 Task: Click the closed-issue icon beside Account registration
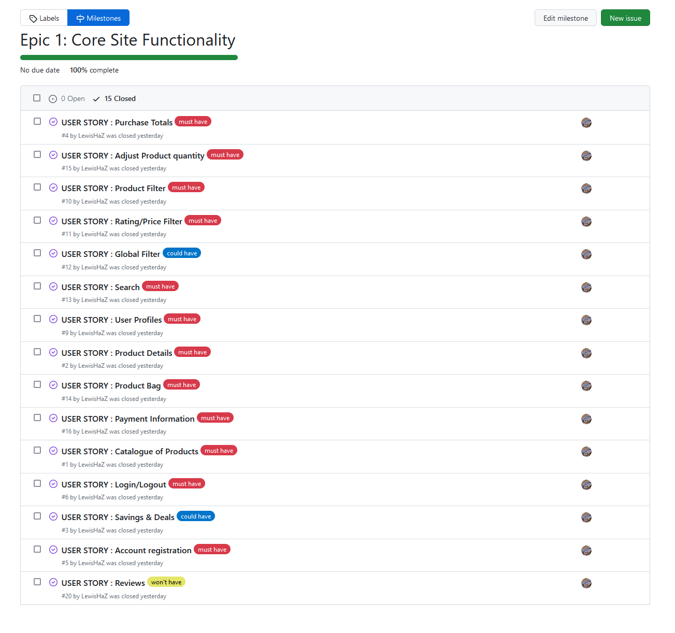coord(53,550)
